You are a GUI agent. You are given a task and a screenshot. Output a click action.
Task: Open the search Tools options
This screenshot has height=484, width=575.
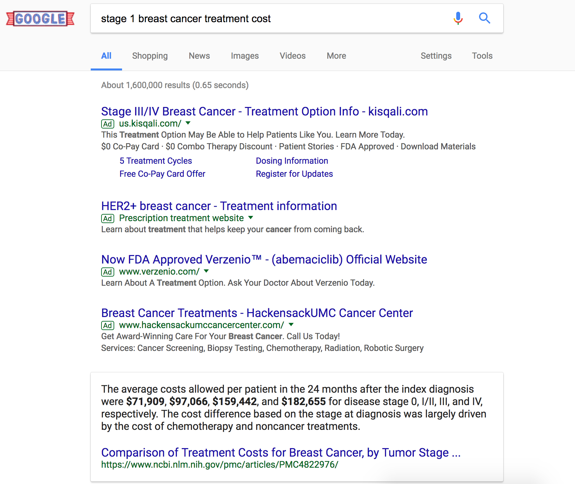pyautogui.click(x=482, y=56)
